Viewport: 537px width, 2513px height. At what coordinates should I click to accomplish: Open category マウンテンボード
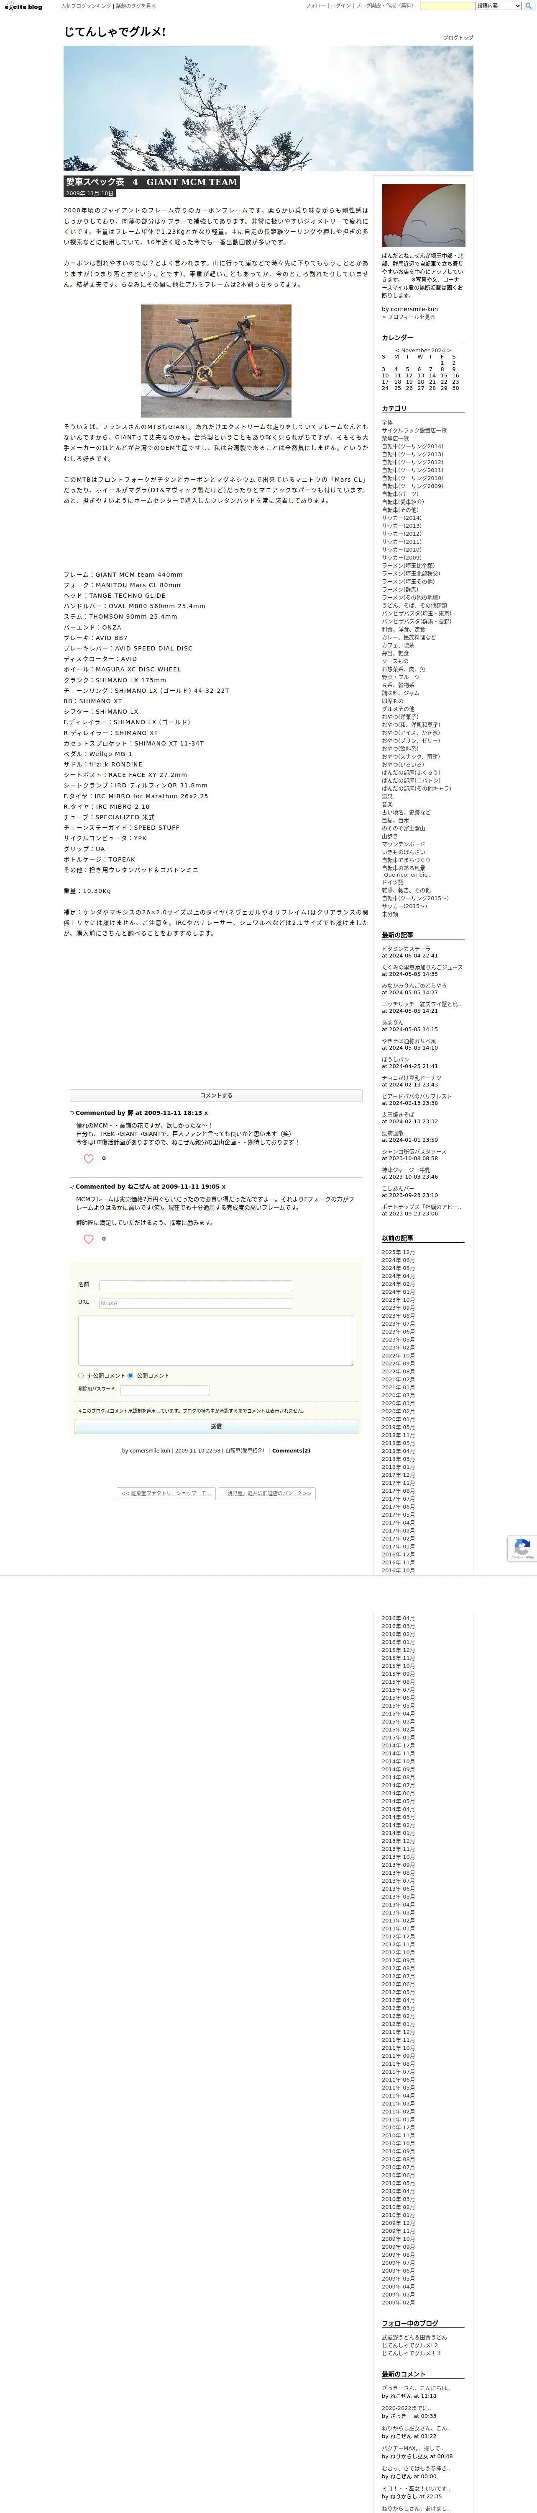(404, 844)
